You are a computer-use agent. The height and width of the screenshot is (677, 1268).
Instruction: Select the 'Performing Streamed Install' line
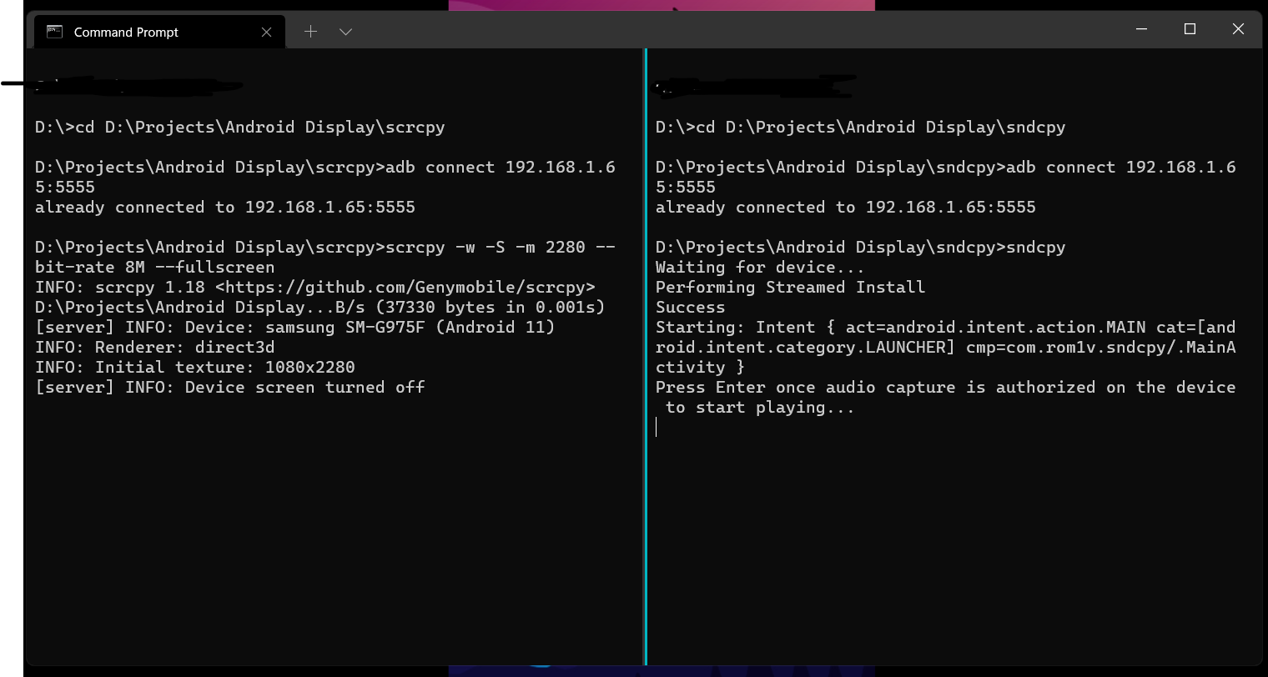[x=791, y=287]
